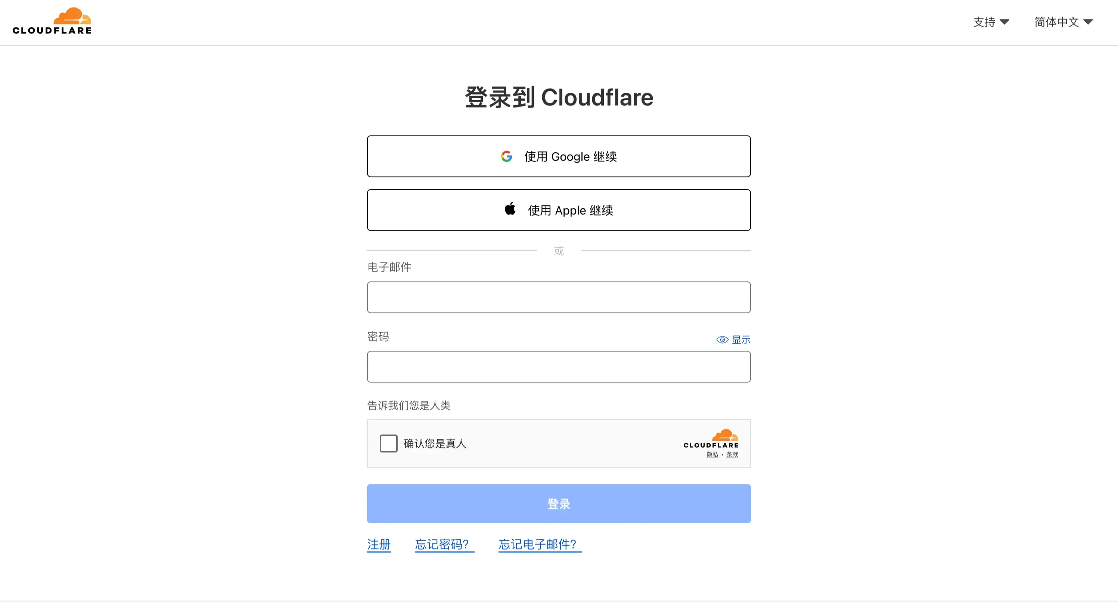This screenshot has width=1118, height=611.
Task: Open the 注册 sign-up link
Action: pyautogui.click(x=378, y=544)
